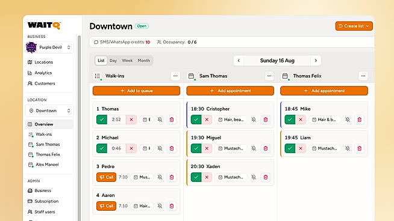Delete Mike appointment

360,120
